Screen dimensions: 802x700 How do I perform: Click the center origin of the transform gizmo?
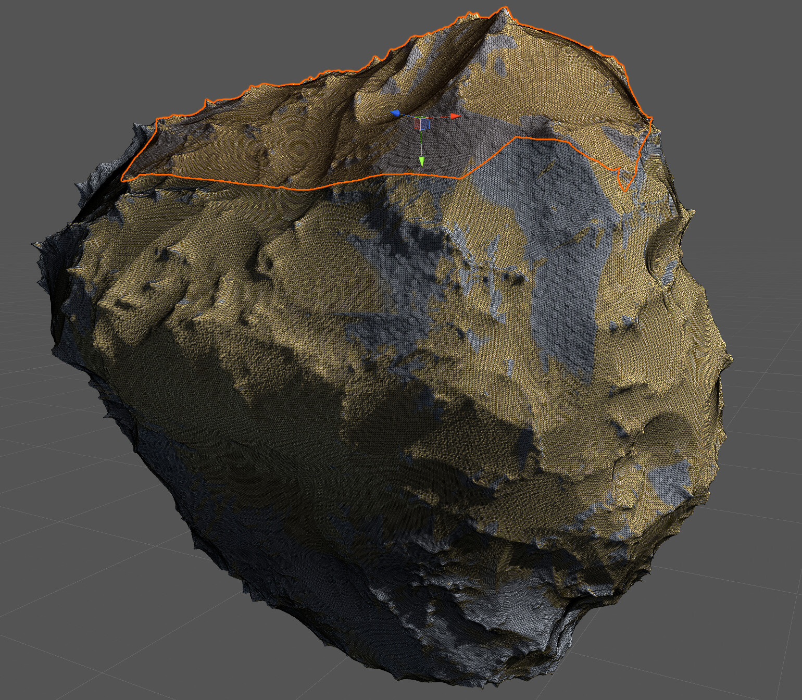coord(420,118)
